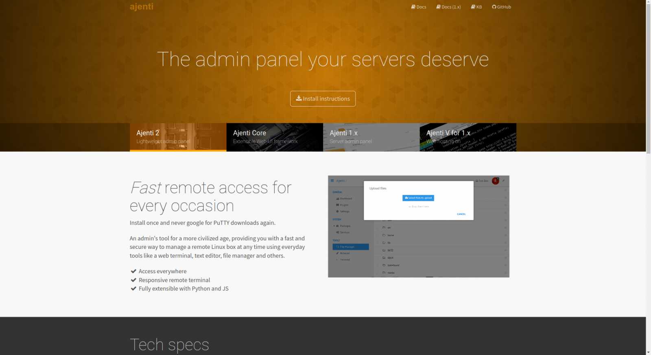This screenshot has height=355, width=651.
Task: Select the Ajenti V for 1.x tab
Action: pyautogui.click(x=468, y=137)
